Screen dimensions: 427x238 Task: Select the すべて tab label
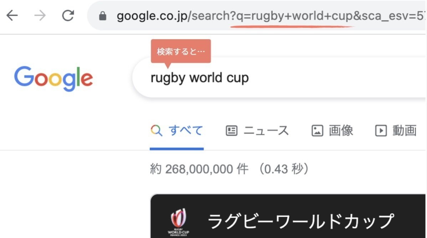click(x=186, y=131)
